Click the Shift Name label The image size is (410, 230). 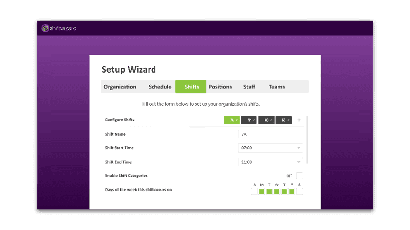pyautogui.click(x=115, y=134)
